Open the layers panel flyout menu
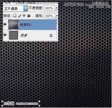This screenshot has height=108, width=112. click(x=57, y=3)
